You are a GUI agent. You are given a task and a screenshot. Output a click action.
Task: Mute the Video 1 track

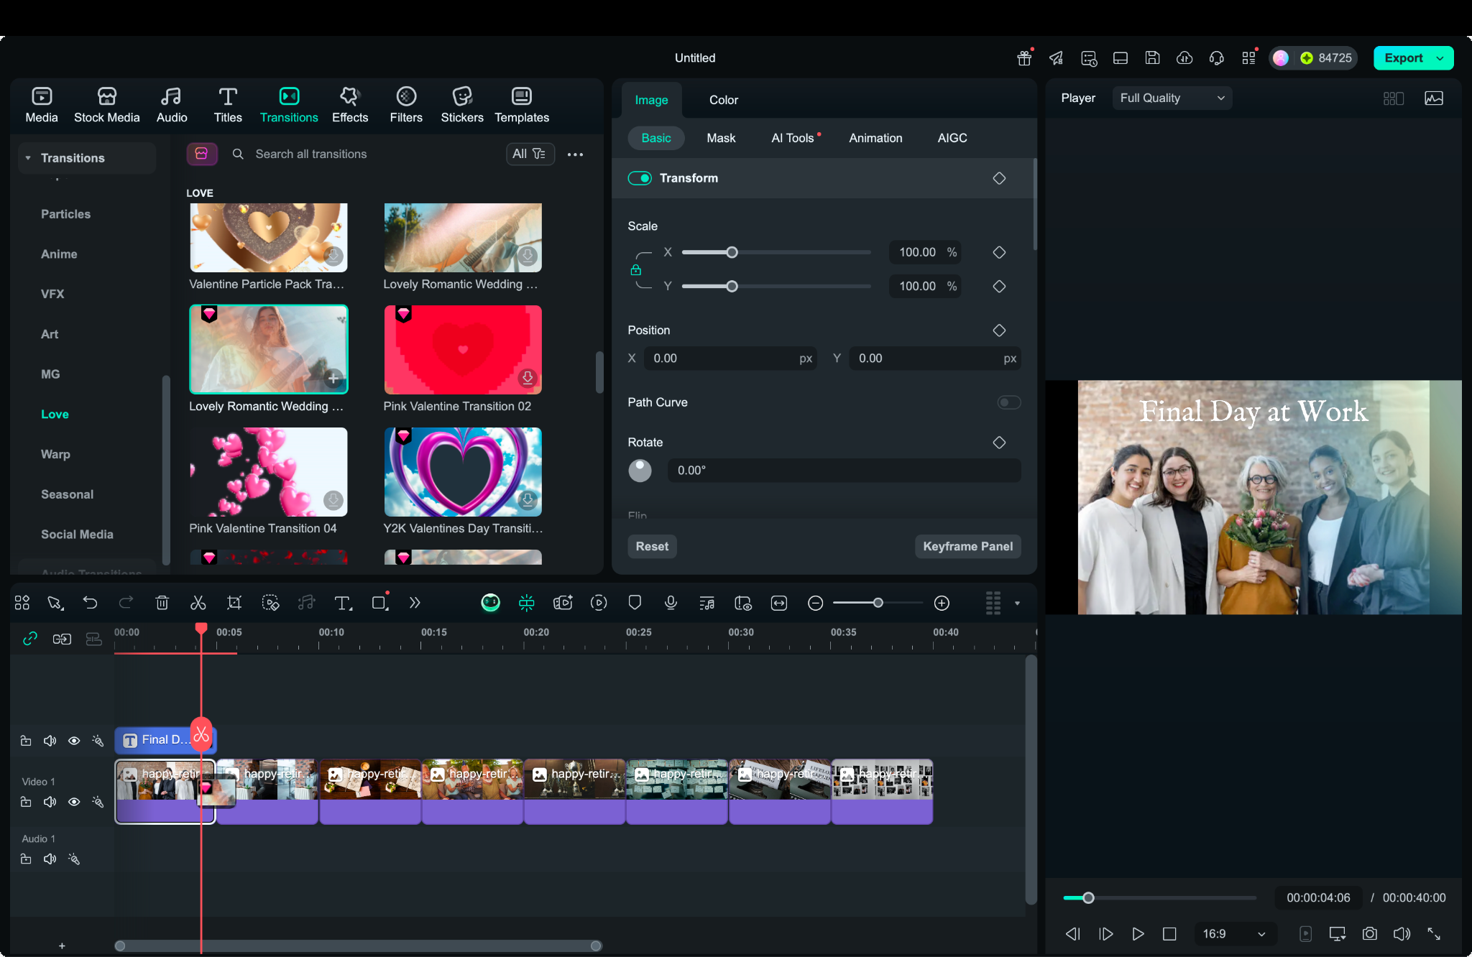pyautogui.click(x=50, y=802)
